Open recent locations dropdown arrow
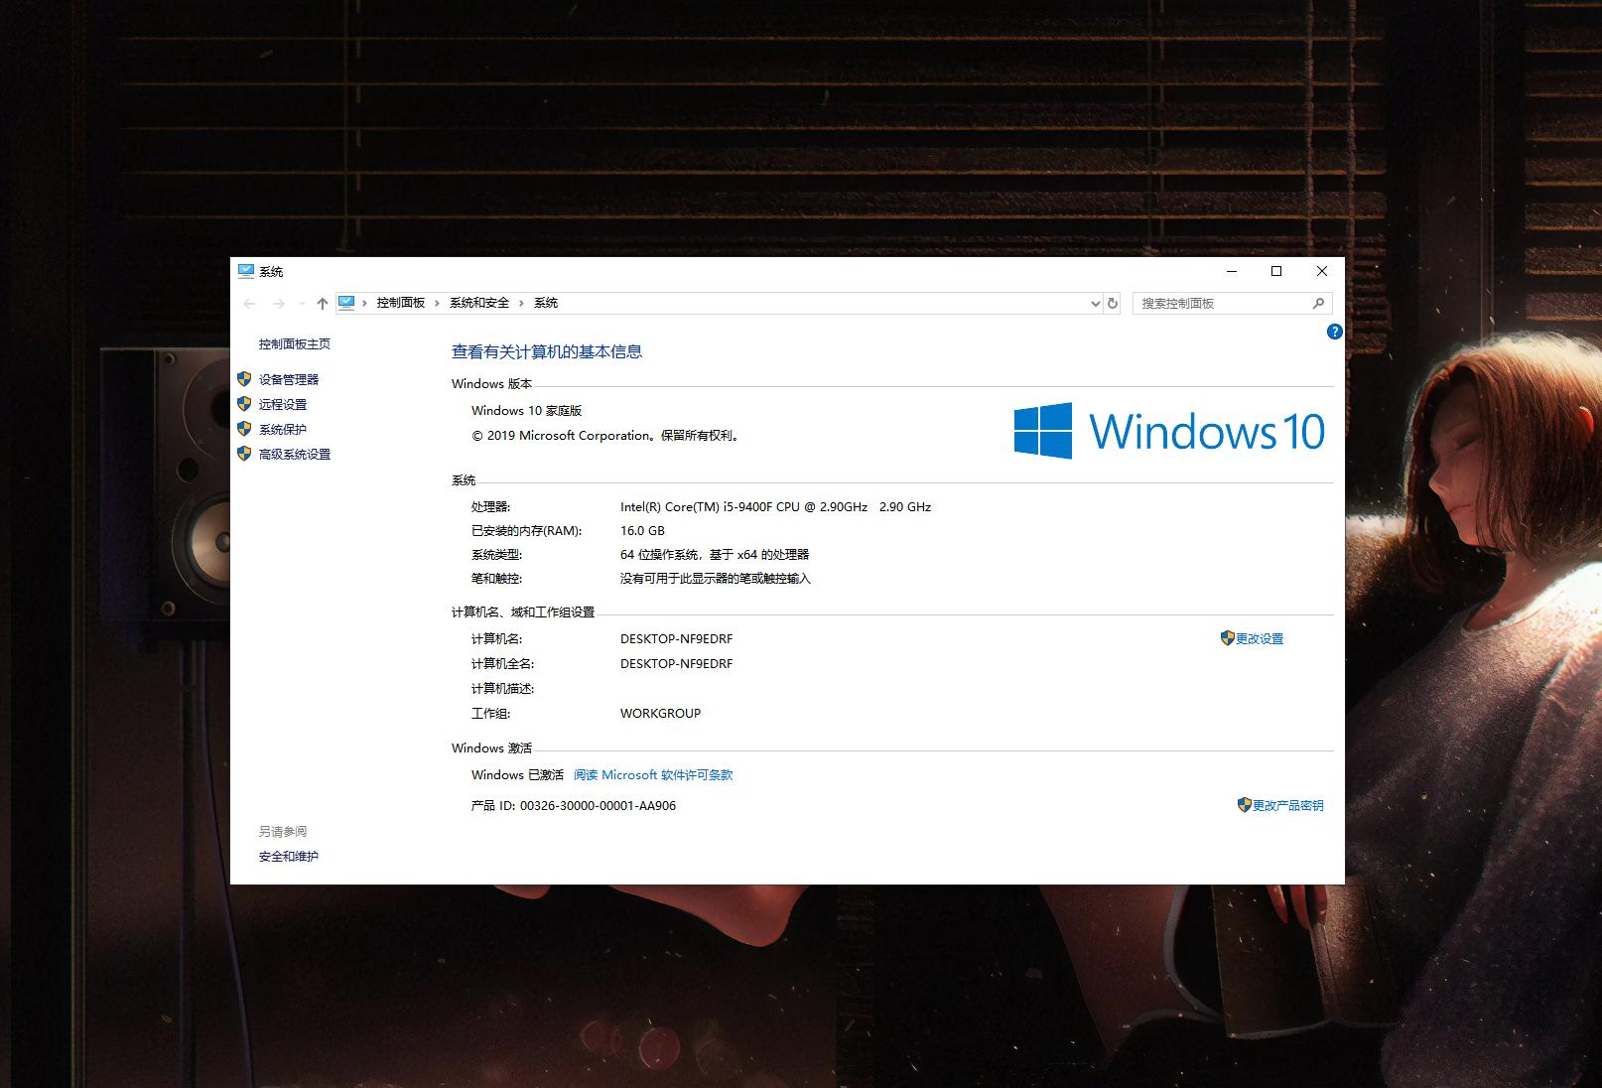Screen dimensions: 1602x1088 [302, 304]
